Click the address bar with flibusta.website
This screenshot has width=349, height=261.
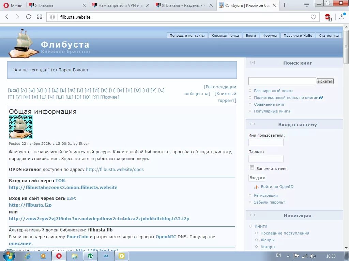pos(183,17)
